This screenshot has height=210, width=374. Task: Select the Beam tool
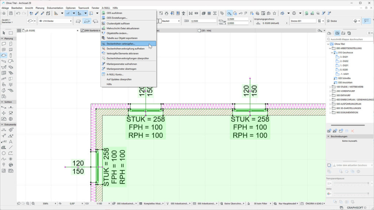point(4,61)
